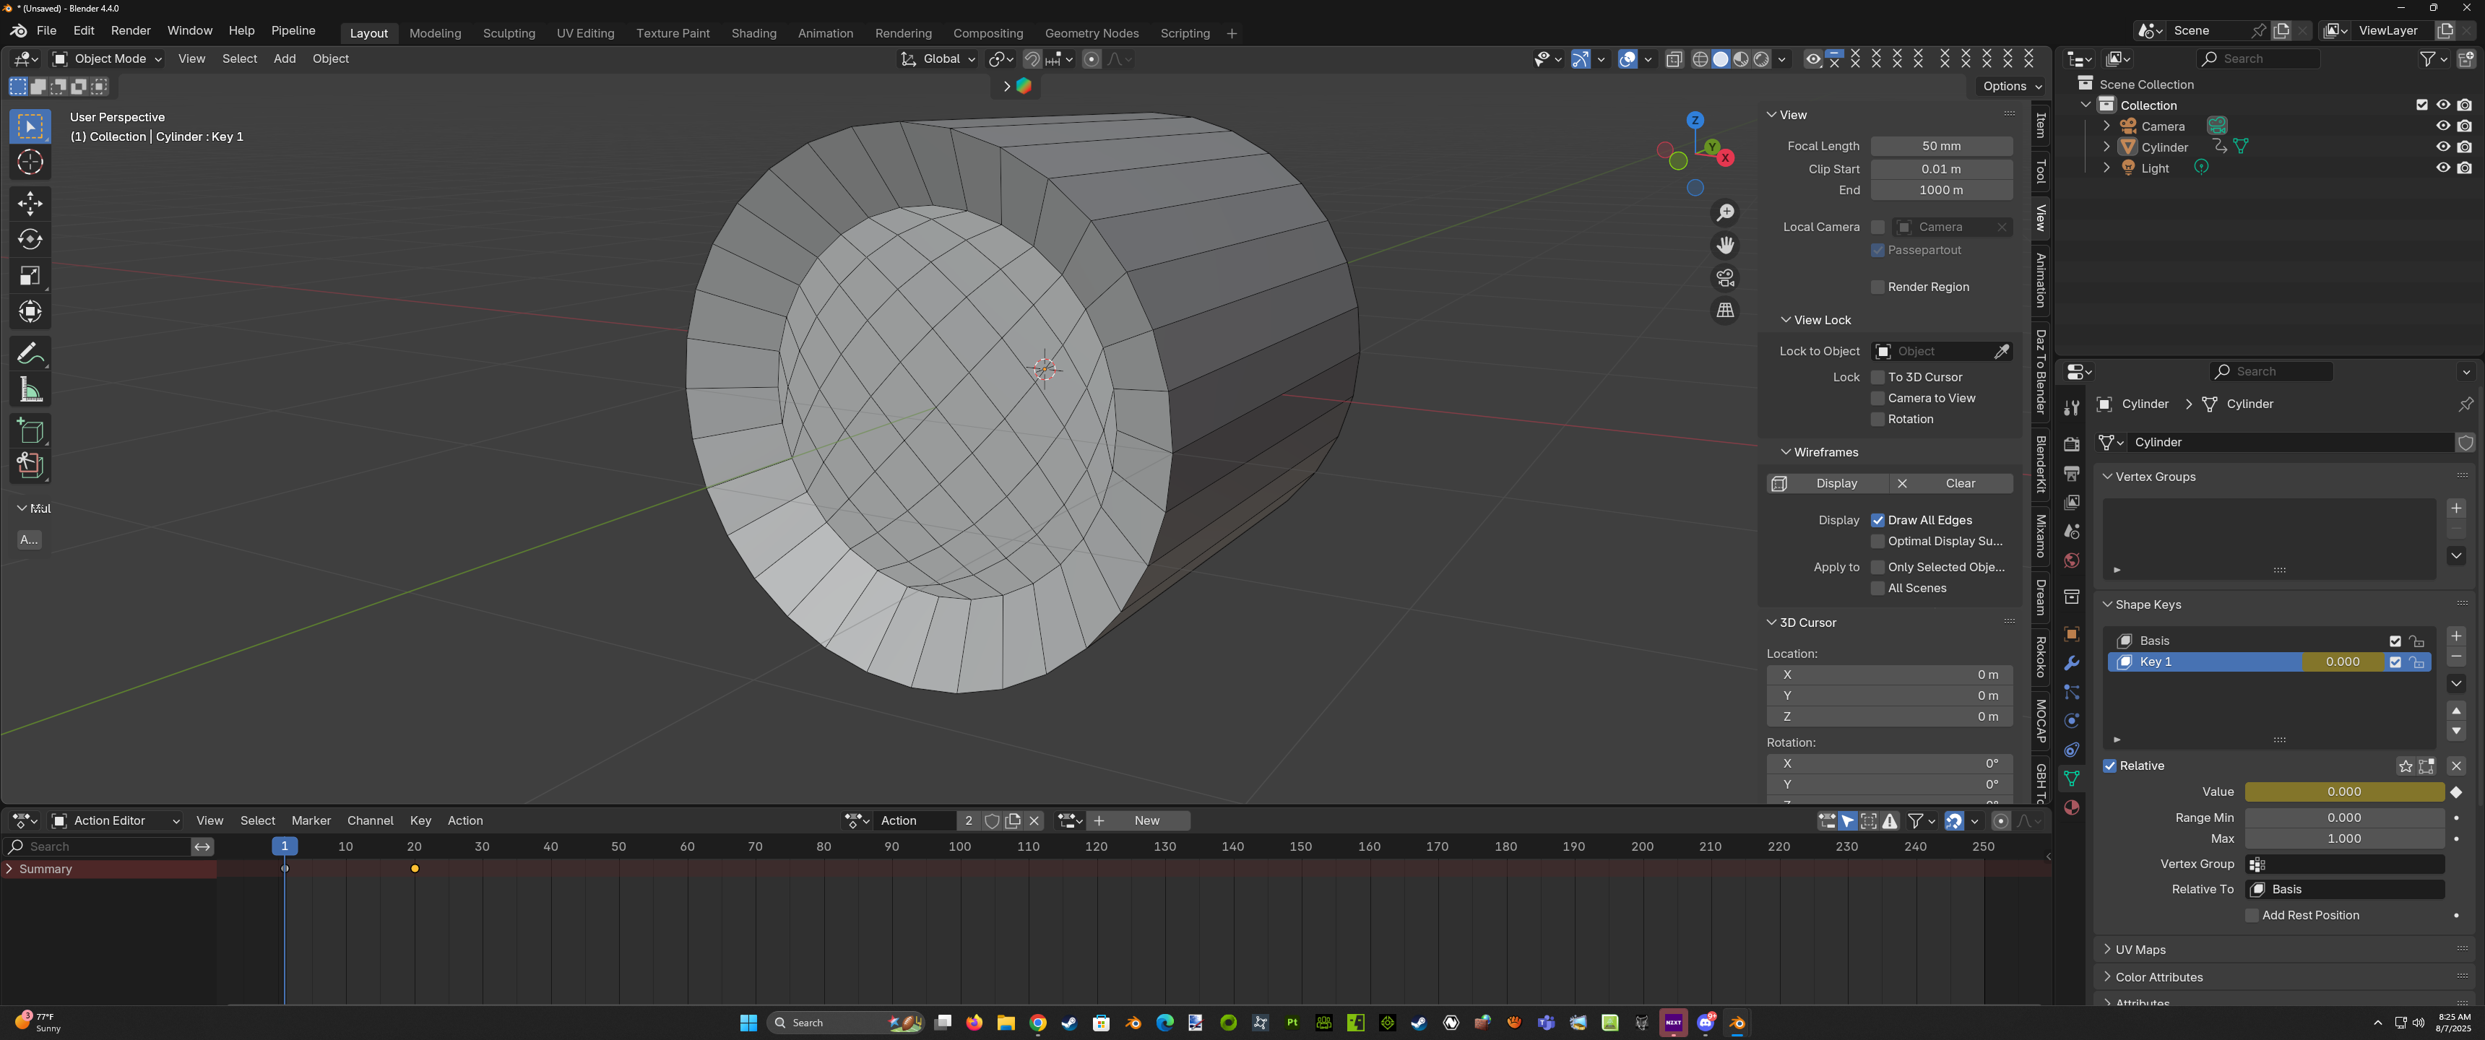Remove selected shape key with minus
This screenshot has height=1040, width=2485.
pos(2456,657)
